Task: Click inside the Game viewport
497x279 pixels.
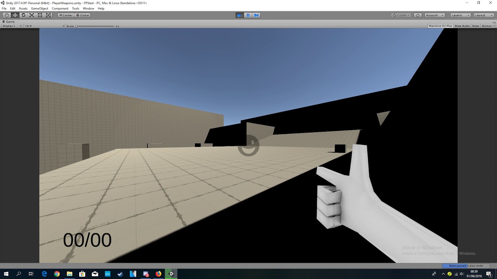Action: (248, 145)
